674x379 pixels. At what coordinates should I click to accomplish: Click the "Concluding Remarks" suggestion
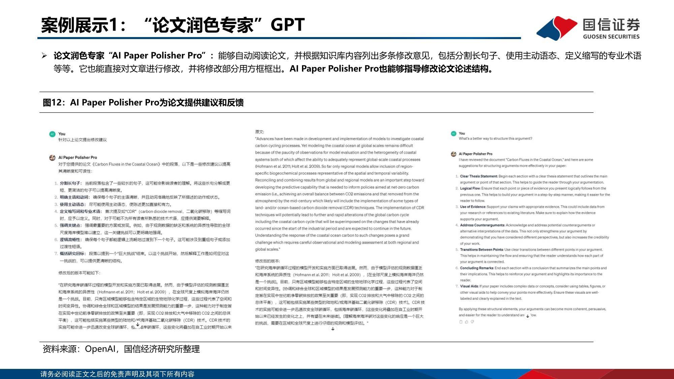477,268
